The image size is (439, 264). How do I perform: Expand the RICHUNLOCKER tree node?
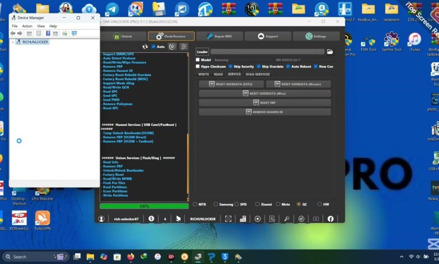pos(13,42)
